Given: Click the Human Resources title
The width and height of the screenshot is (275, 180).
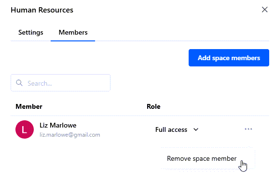Looking at the screenshot, I should (x=42, y=10).
